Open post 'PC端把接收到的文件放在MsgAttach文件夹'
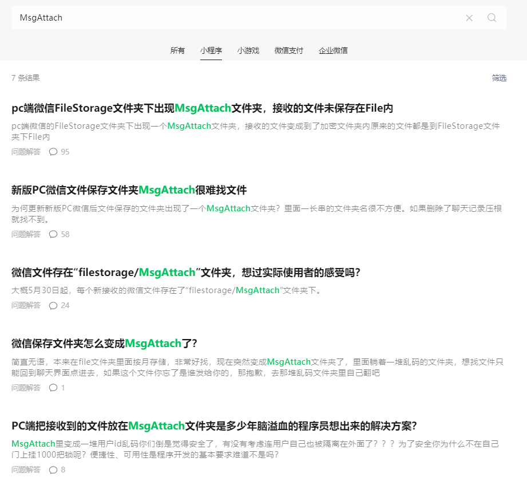 click(214, 426)
